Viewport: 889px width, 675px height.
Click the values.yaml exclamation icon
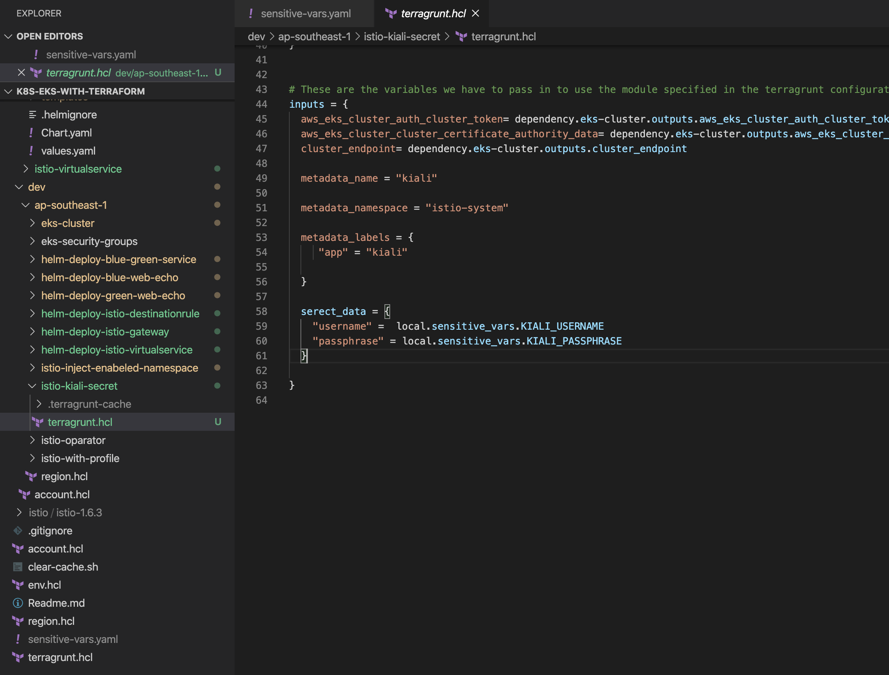[x=31, y=151]
